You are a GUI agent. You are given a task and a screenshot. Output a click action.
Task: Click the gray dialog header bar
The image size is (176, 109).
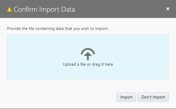pyautogui.click(x=88, y=9)
